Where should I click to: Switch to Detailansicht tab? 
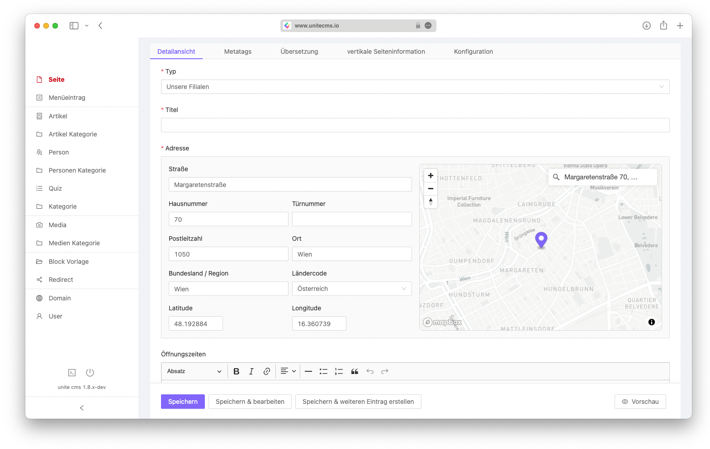[x=176, y=51]
